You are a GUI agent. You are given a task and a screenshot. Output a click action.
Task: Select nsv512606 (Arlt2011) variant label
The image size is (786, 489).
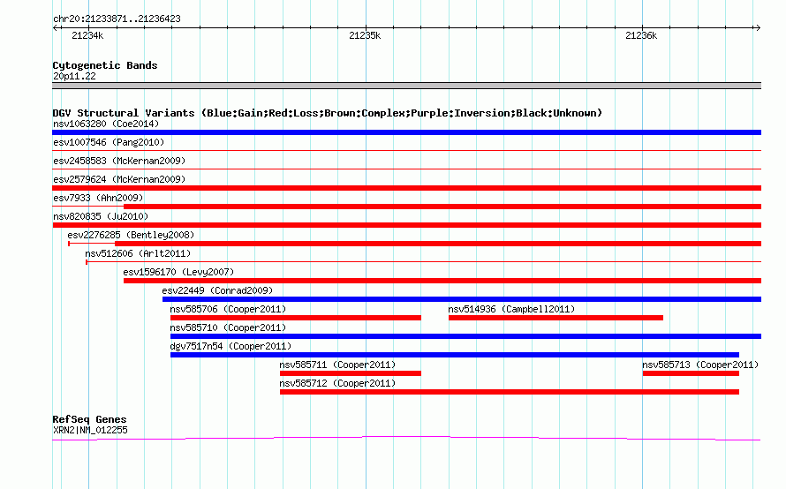pos(138,253)
